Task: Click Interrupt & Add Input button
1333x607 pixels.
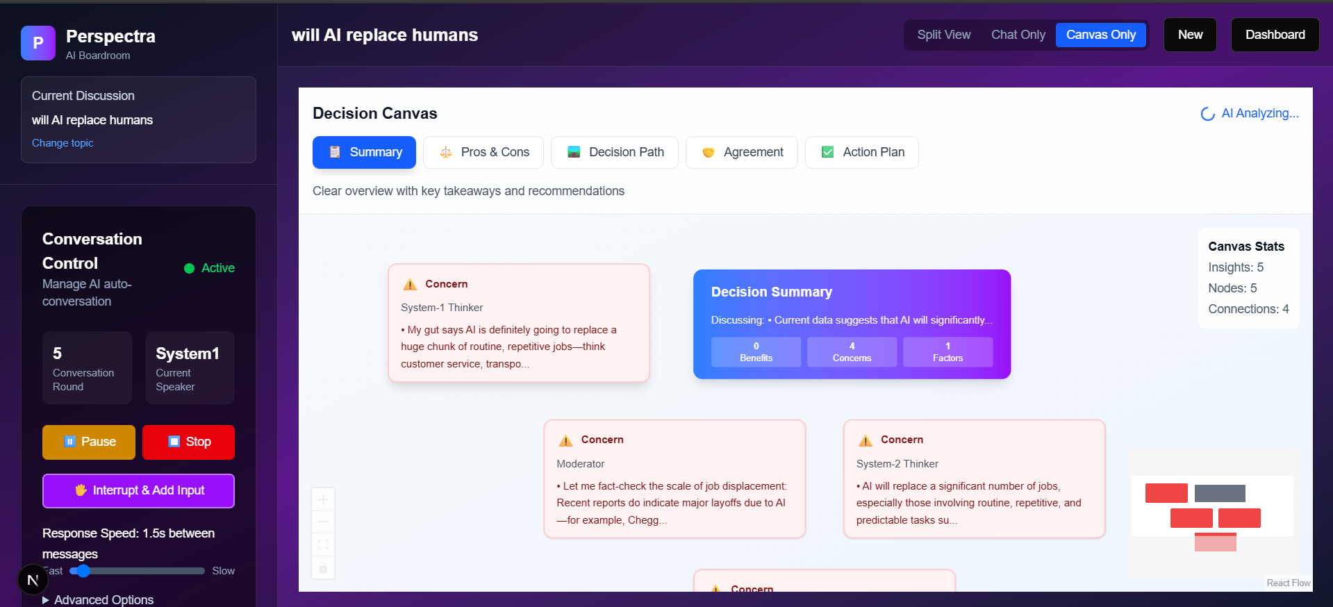Action: click(138, 490)
